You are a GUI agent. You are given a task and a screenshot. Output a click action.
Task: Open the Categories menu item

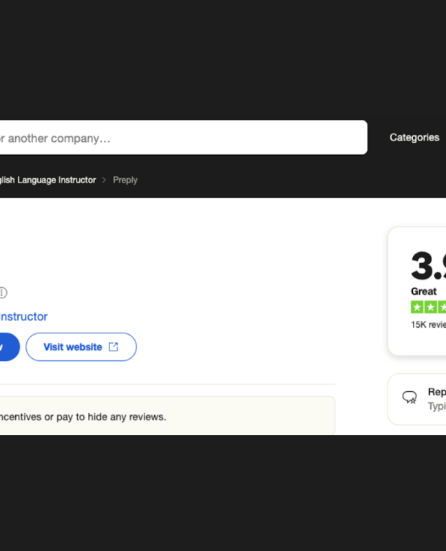(414, 137)
